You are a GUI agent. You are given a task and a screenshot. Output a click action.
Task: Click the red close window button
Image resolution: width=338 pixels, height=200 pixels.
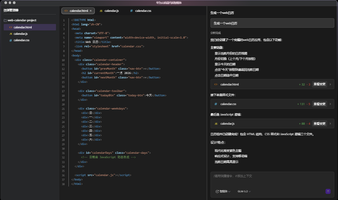click(x=6, y=3)
